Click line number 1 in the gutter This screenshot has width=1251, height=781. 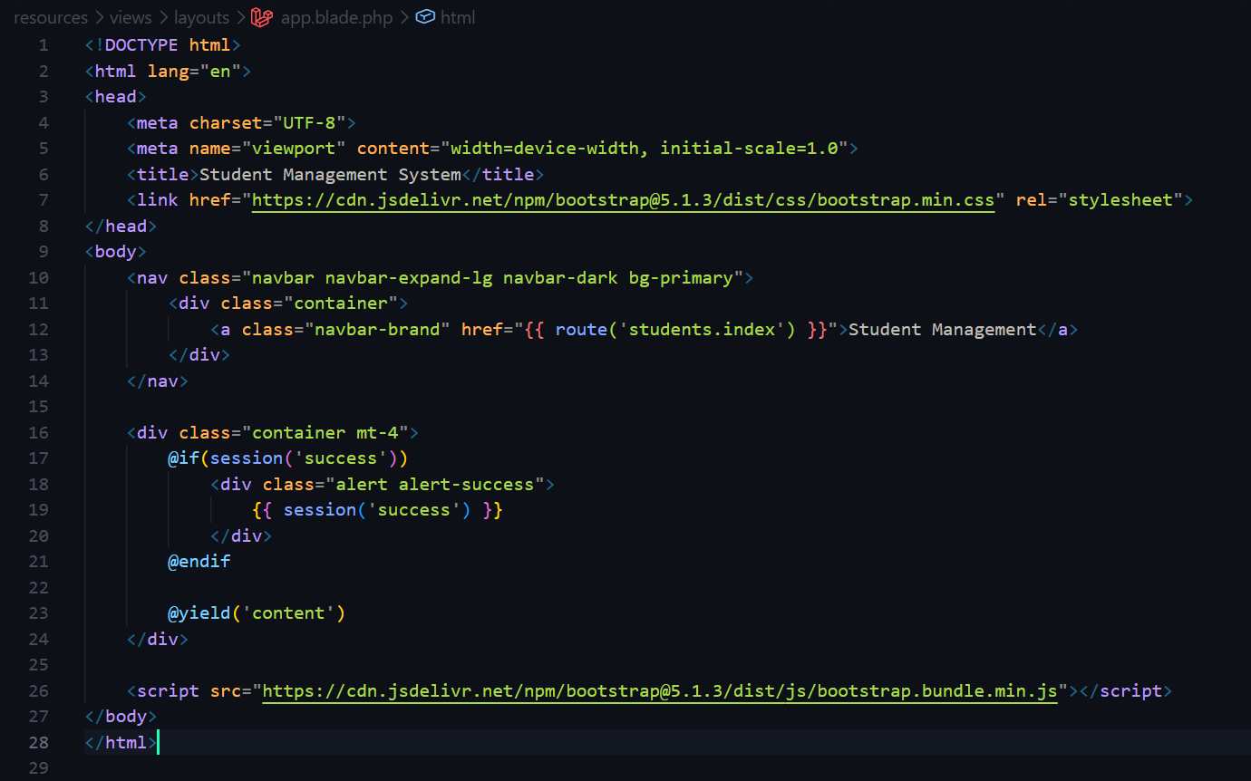[x=44, y=45]
